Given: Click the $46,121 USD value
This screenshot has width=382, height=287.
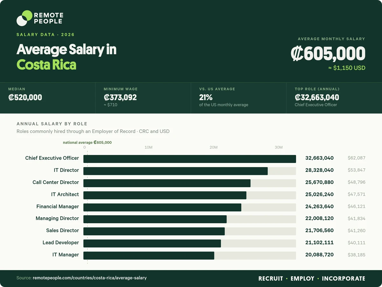Looking at the screenshot, I should tap(357, 207).
